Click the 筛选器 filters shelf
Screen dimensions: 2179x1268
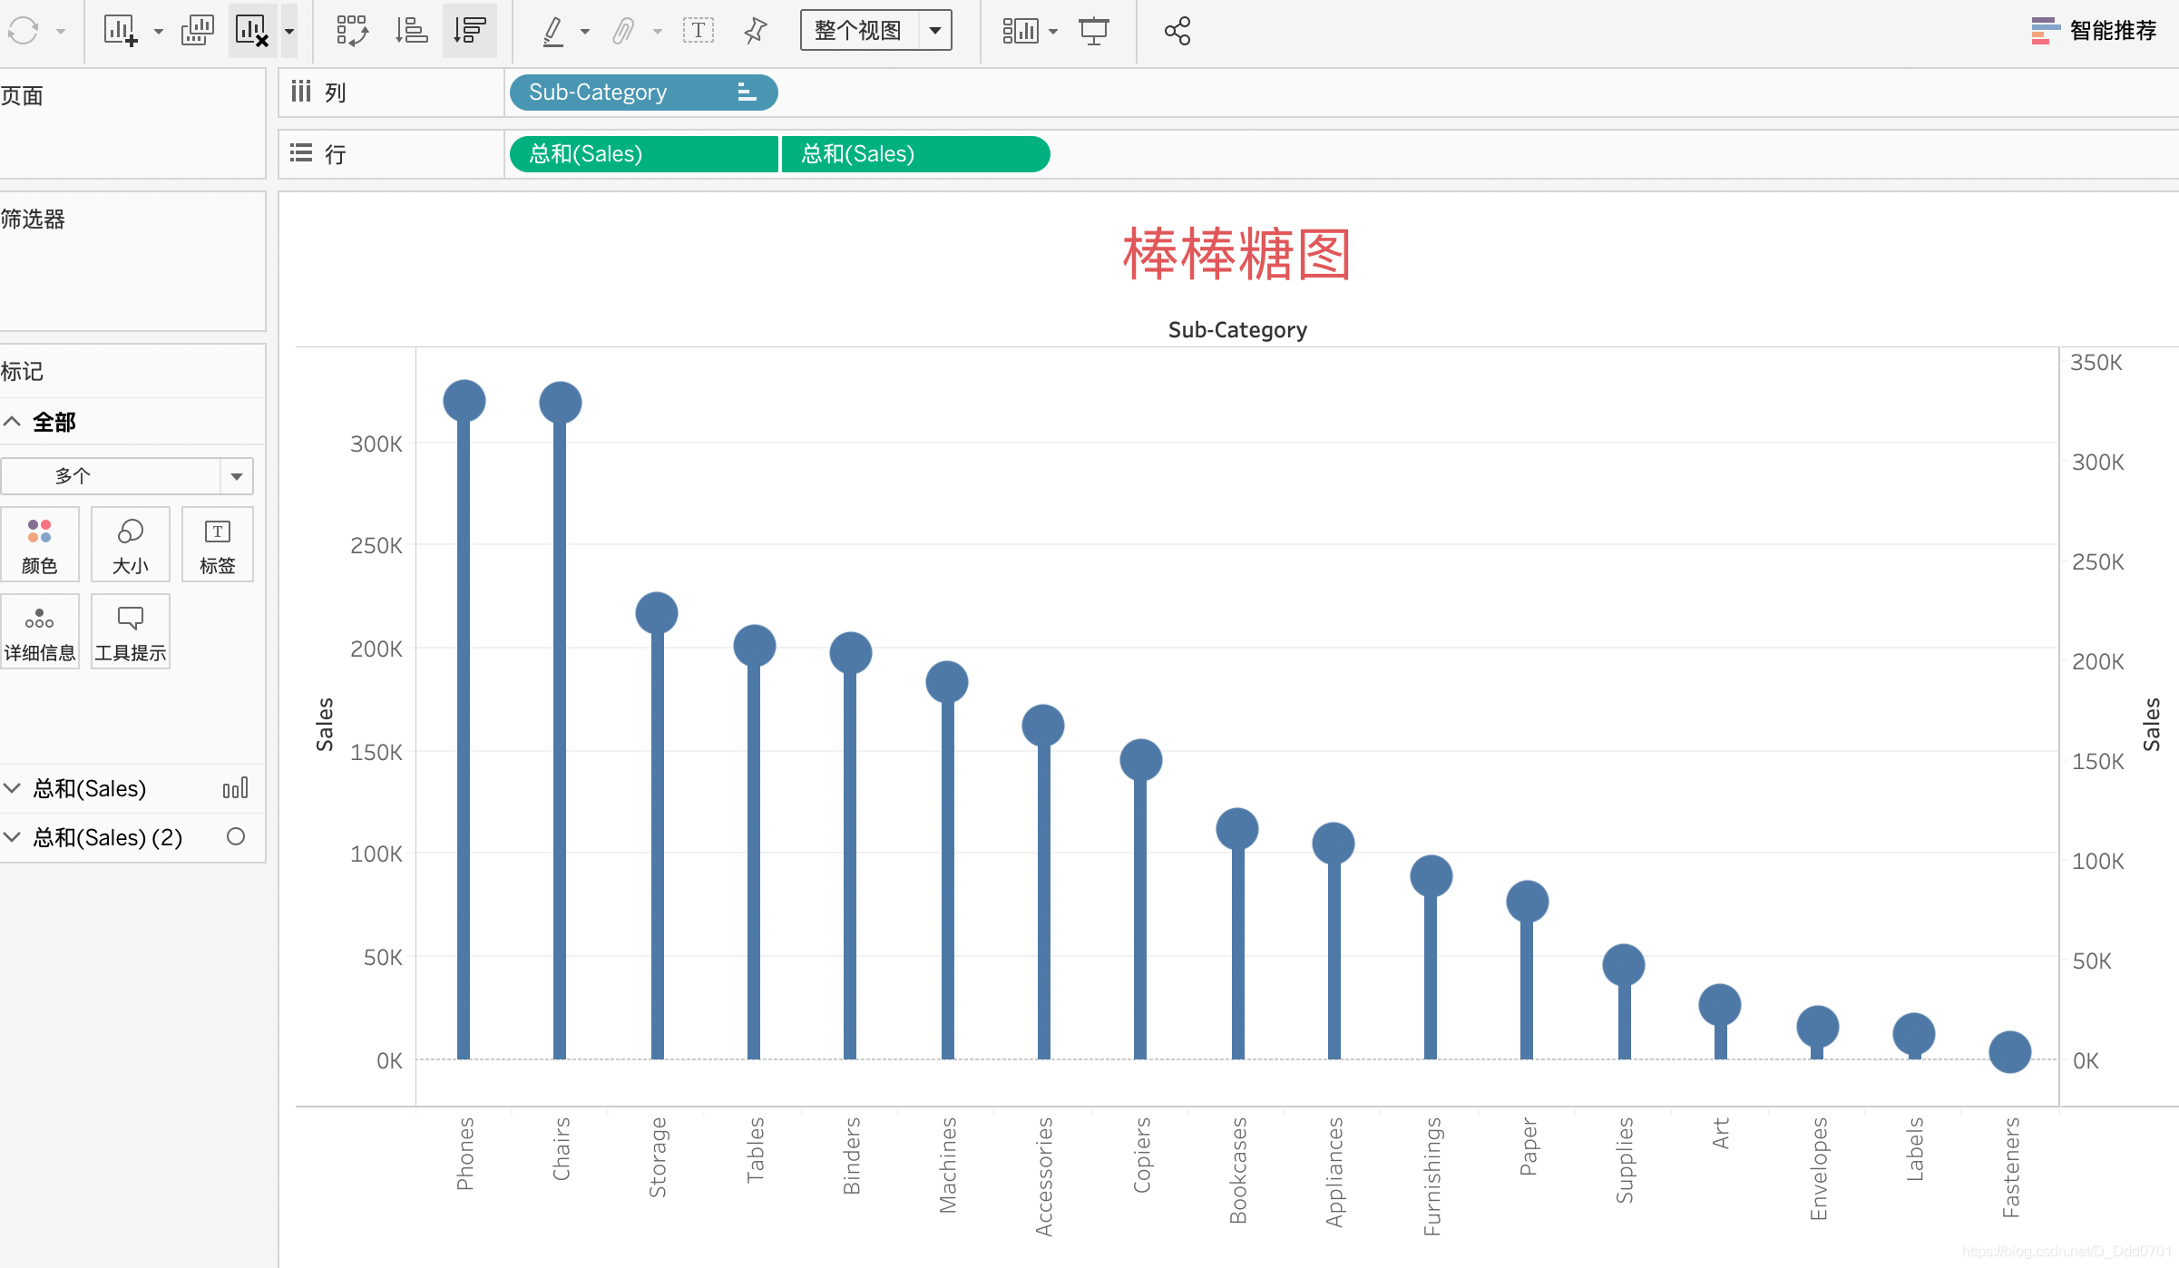click(132, 261)
